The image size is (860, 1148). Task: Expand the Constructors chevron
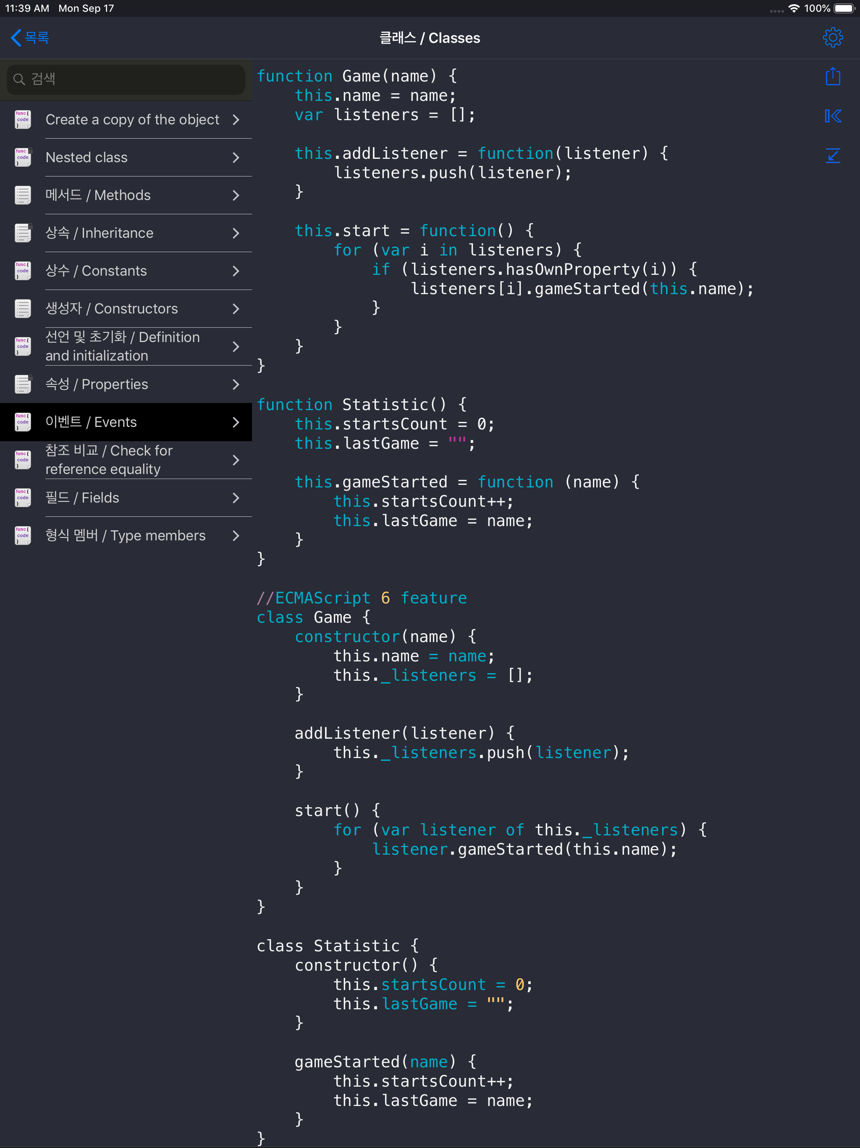(236, 309)
